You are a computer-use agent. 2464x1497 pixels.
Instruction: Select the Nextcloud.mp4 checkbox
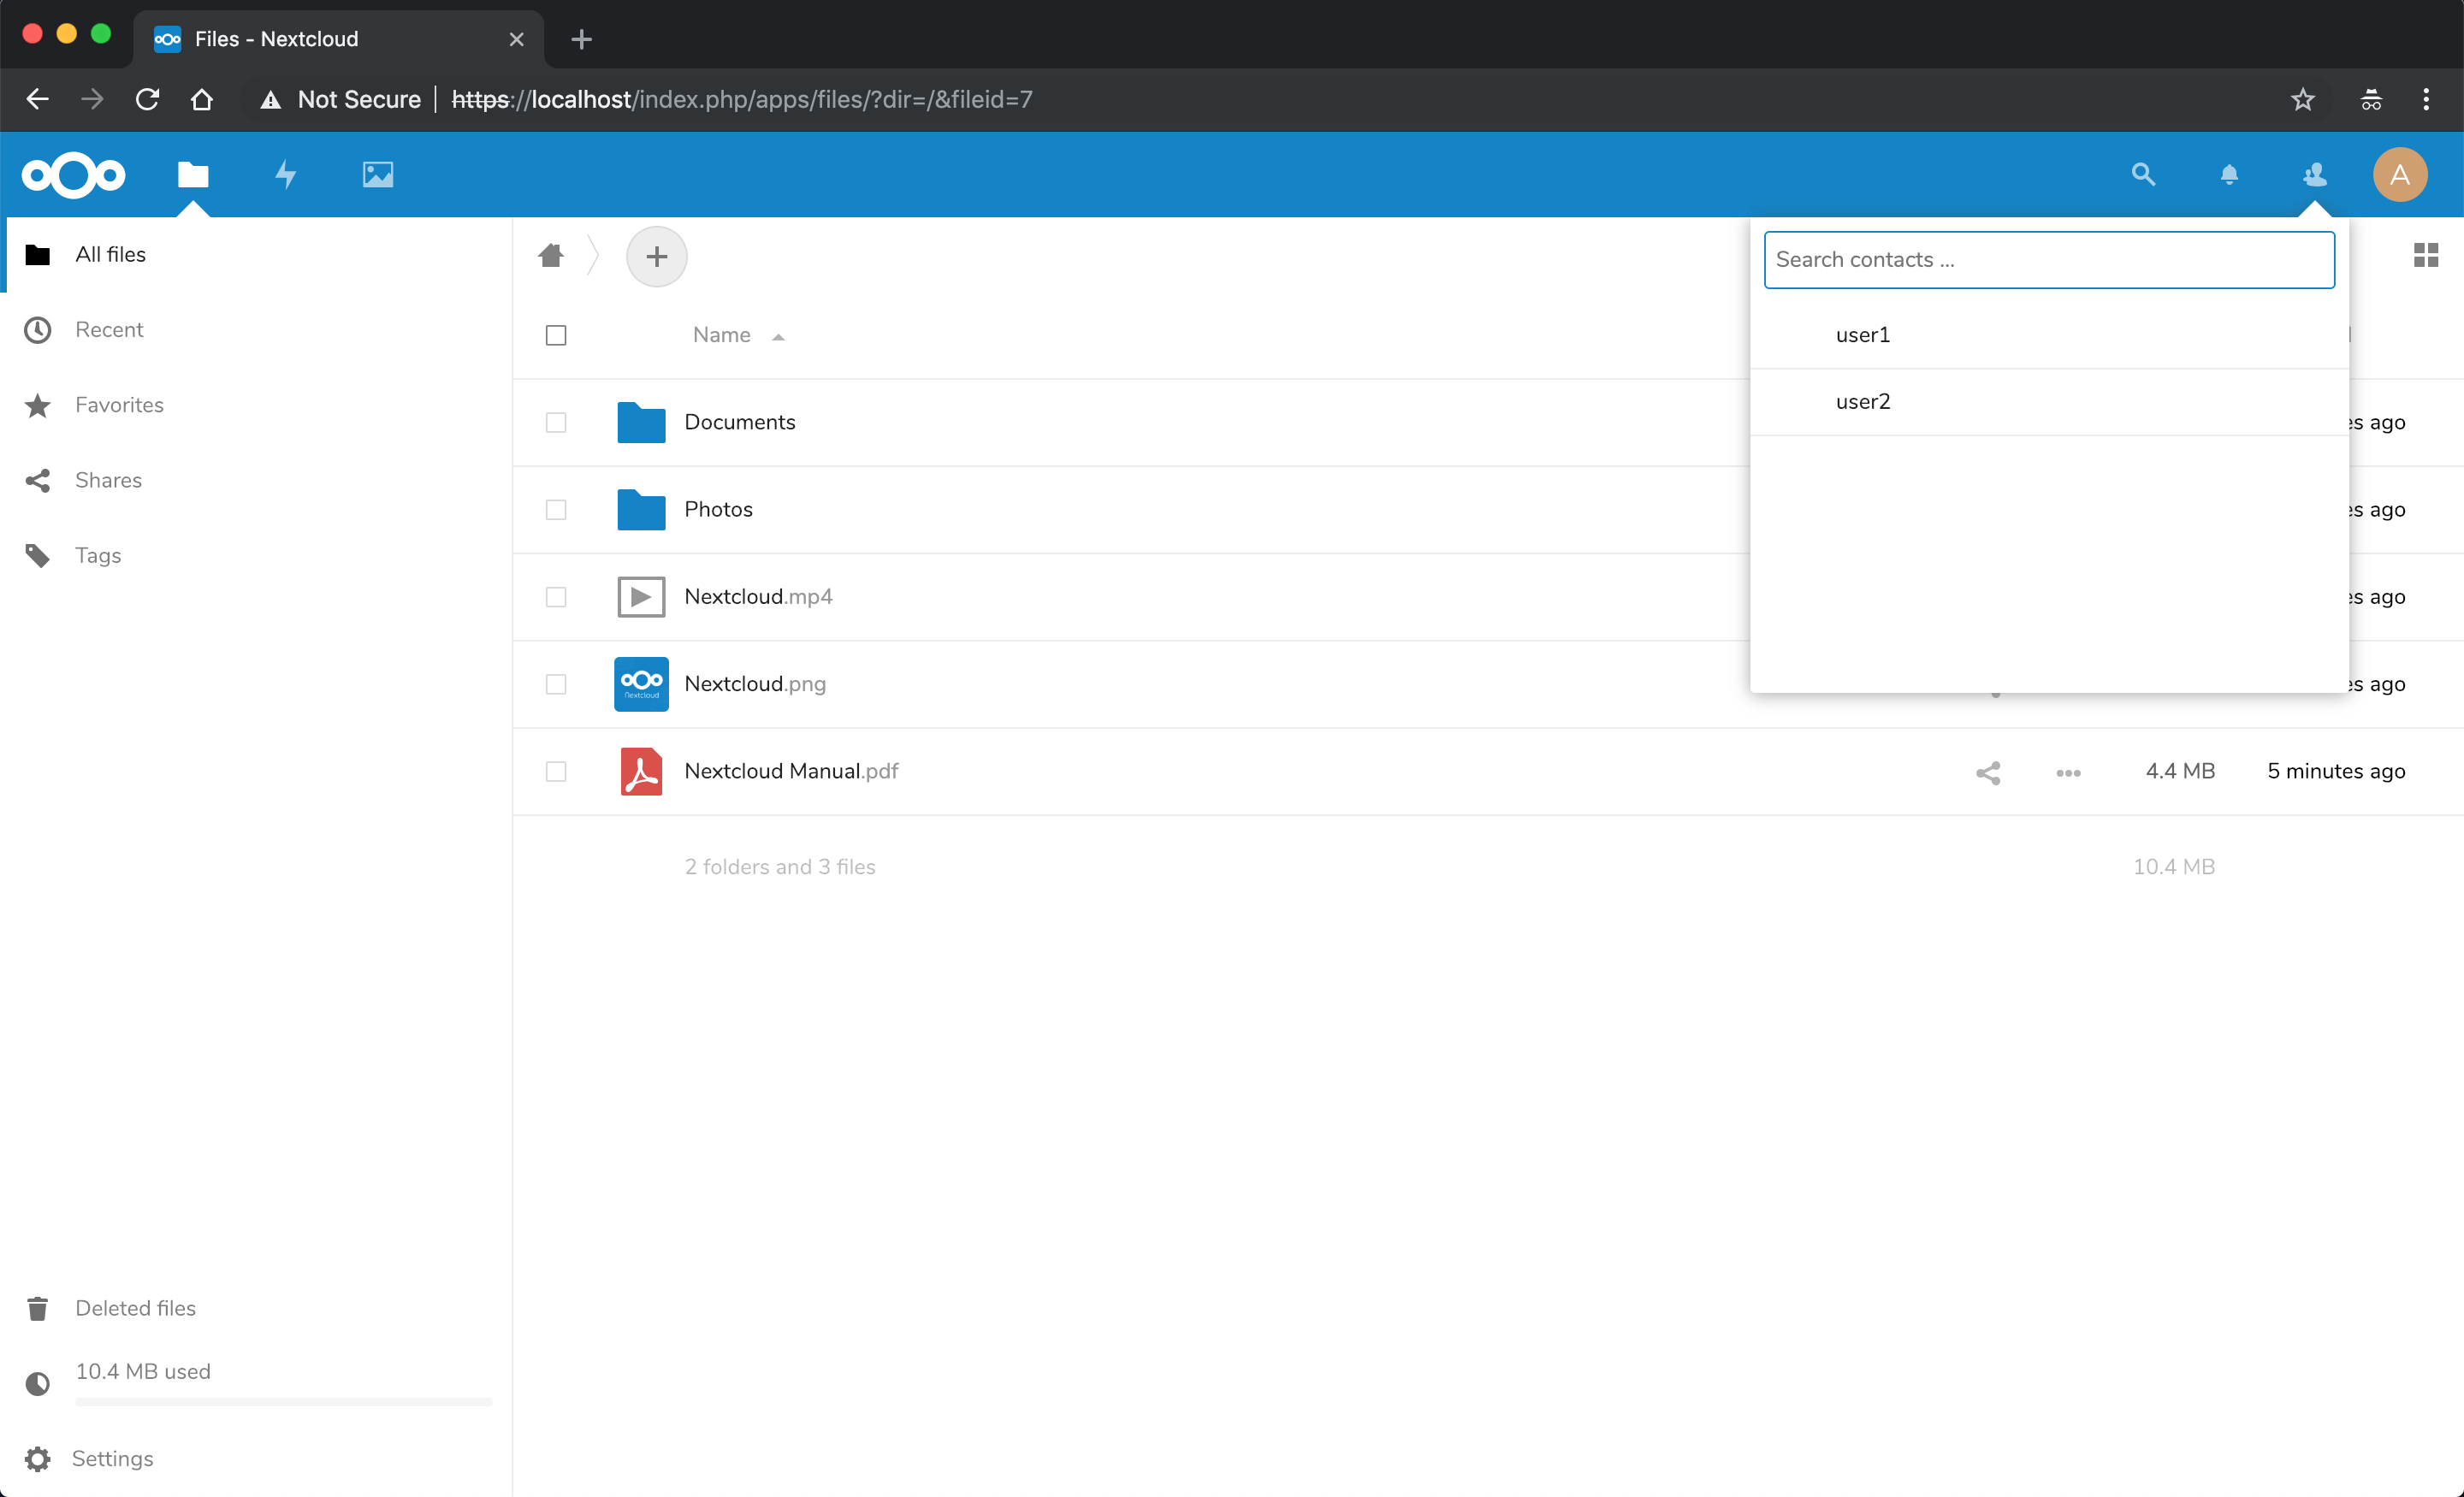[x=556, y=597]
